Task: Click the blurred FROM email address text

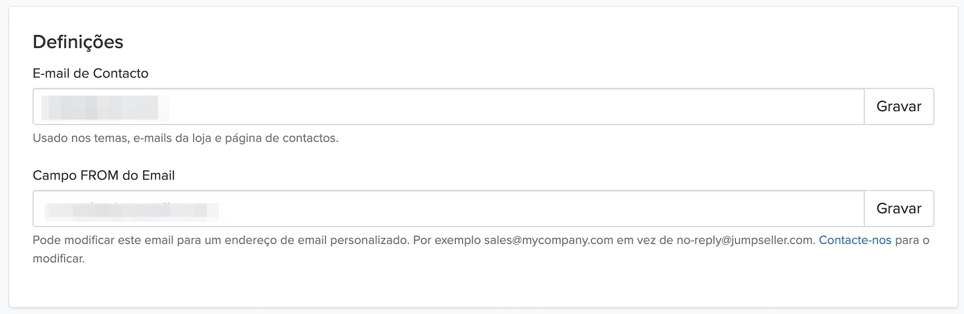Action: tap(131, 210)
